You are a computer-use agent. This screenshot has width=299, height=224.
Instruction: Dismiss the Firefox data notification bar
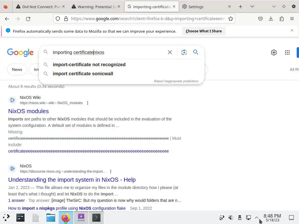click(x=292, y=30)
